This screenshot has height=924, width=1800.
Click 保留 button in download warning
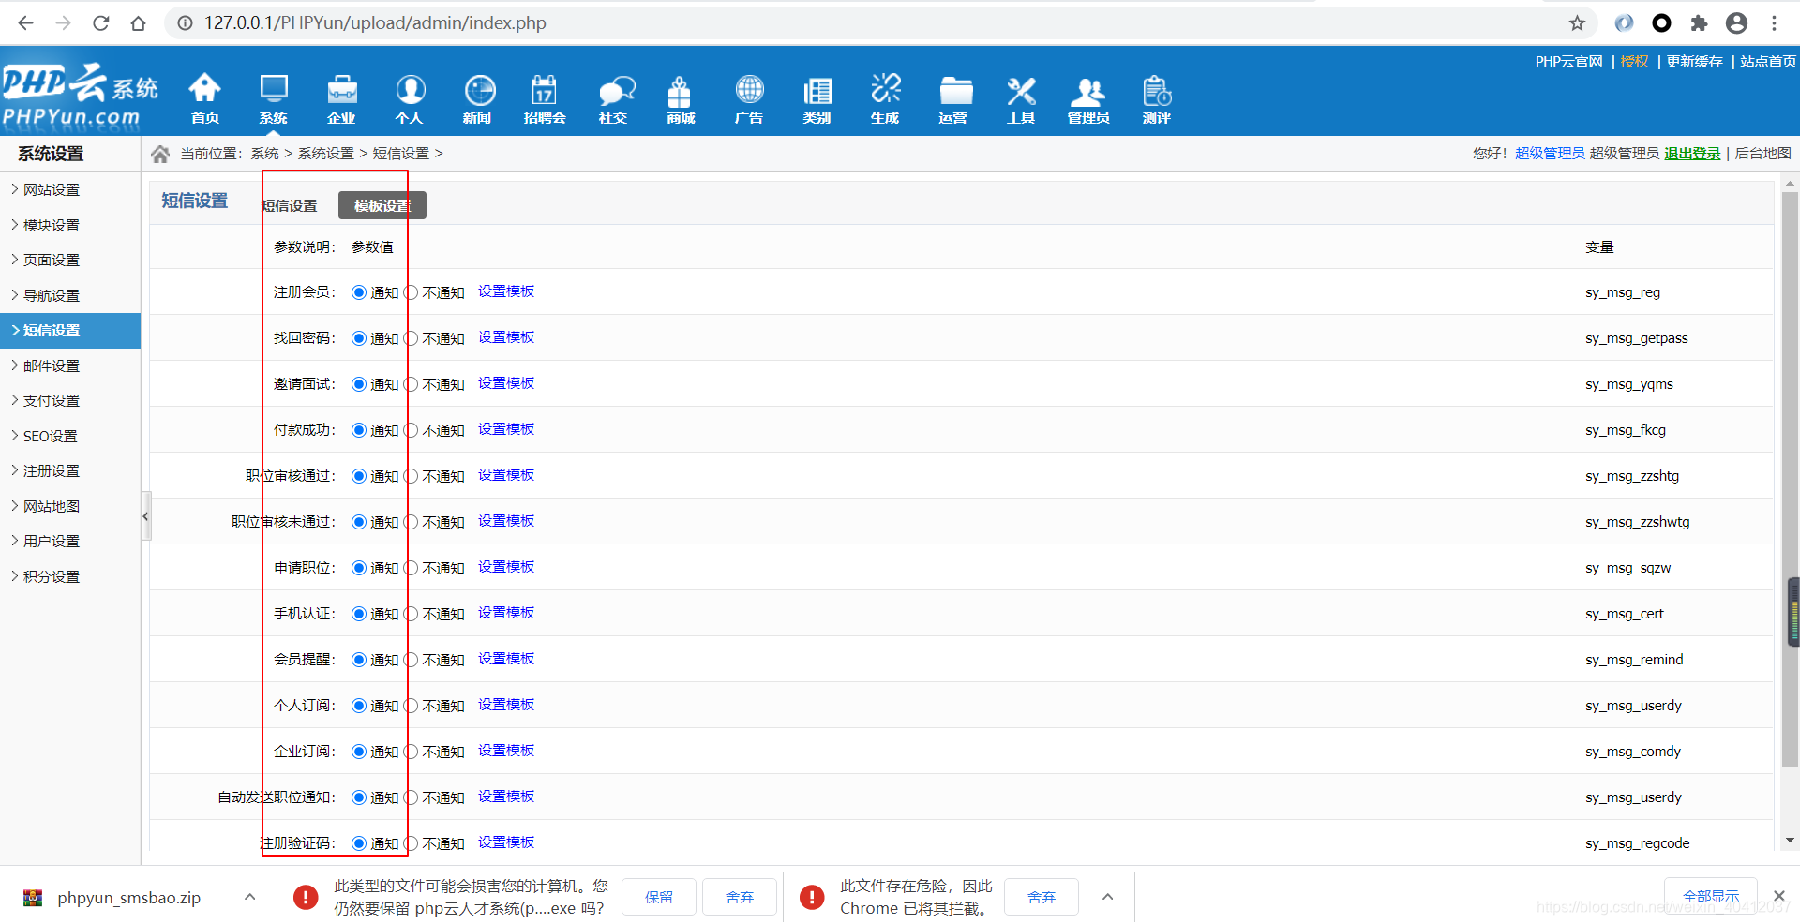click(x=659, y=897)
